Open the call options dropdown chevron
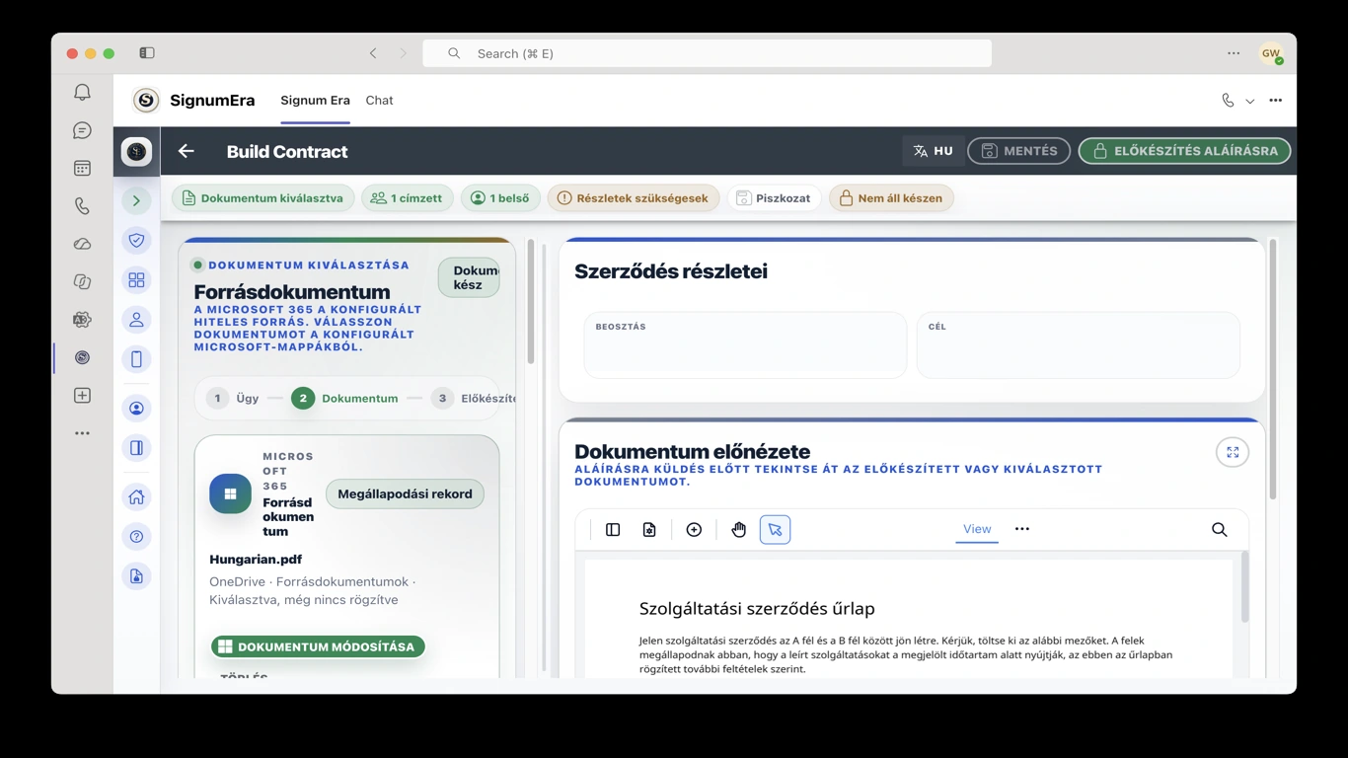 (1249, 101)
